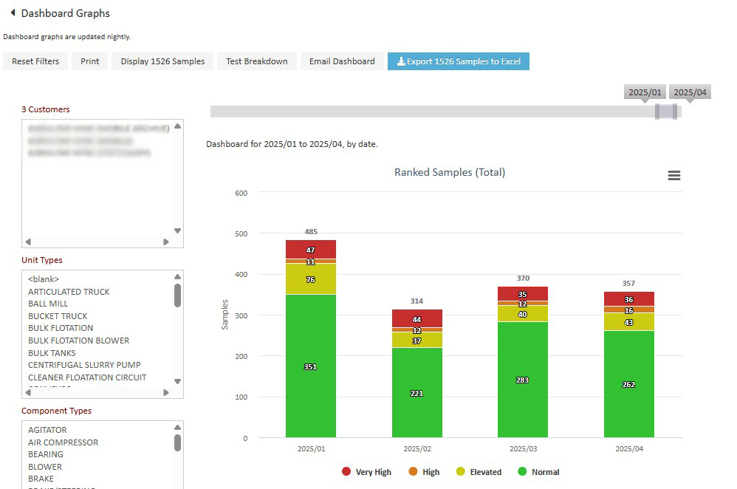The height and width of the screenshot is (489, 737).
Task: Toggle the Very High legend series
Action: tap(366, 472)
